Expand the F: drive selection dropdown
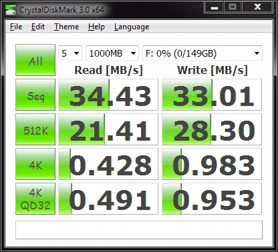The width and height of the screenshot is (278, 252). pyautogui.click(x=202, y=53)
